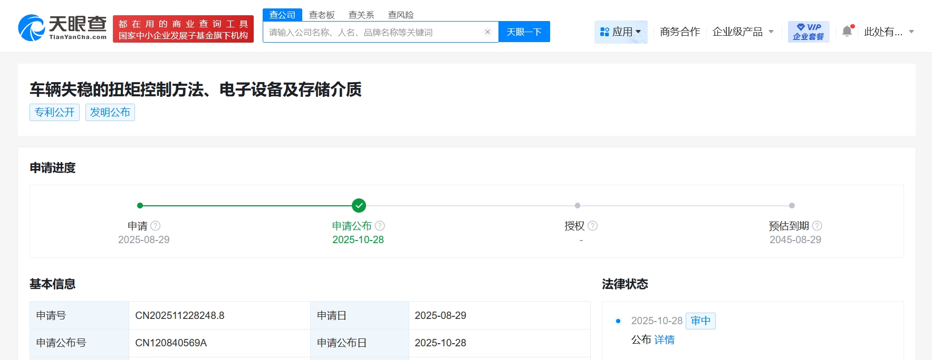The width and height of the screenshot is (932, 360).
Task: Click help icon beside 预估到期
Action: pos(817,226)
